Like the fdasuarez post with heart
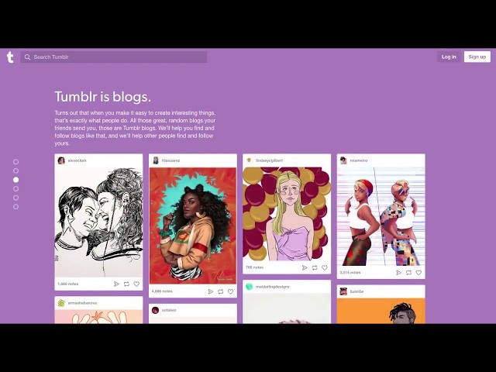This screenshot has width=496, height=372. [x=231, y=291]
